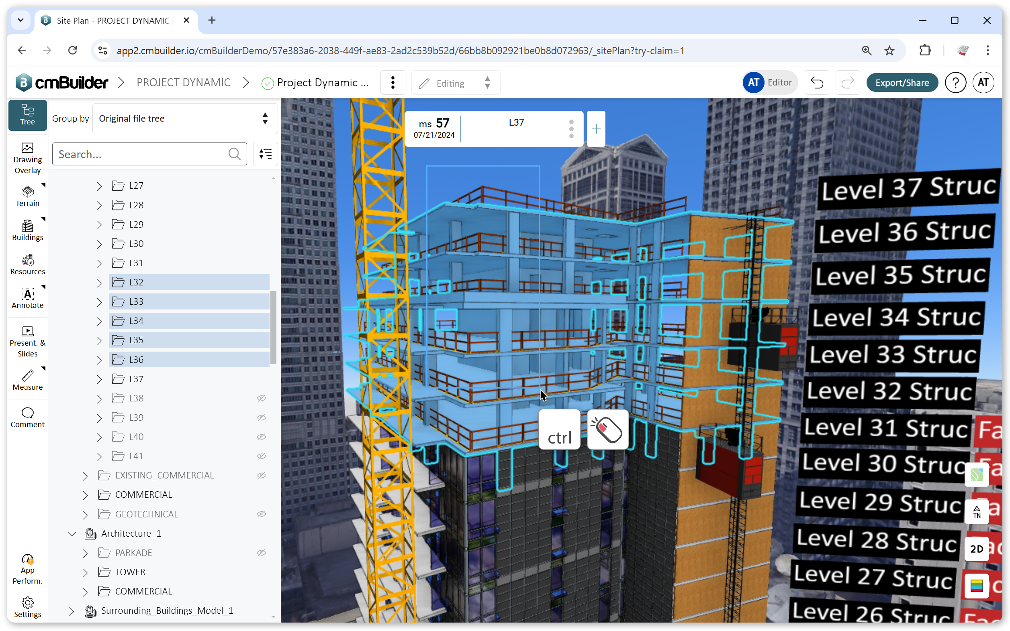Open the Comment tool
Viewport: 1010px width, 631px height.
tap(28, 417)
